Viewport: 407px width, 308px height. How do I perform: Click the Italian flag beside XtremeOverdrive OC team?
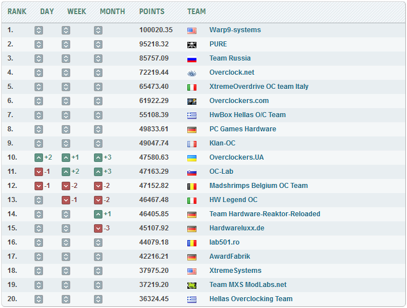tap(192, 87)
